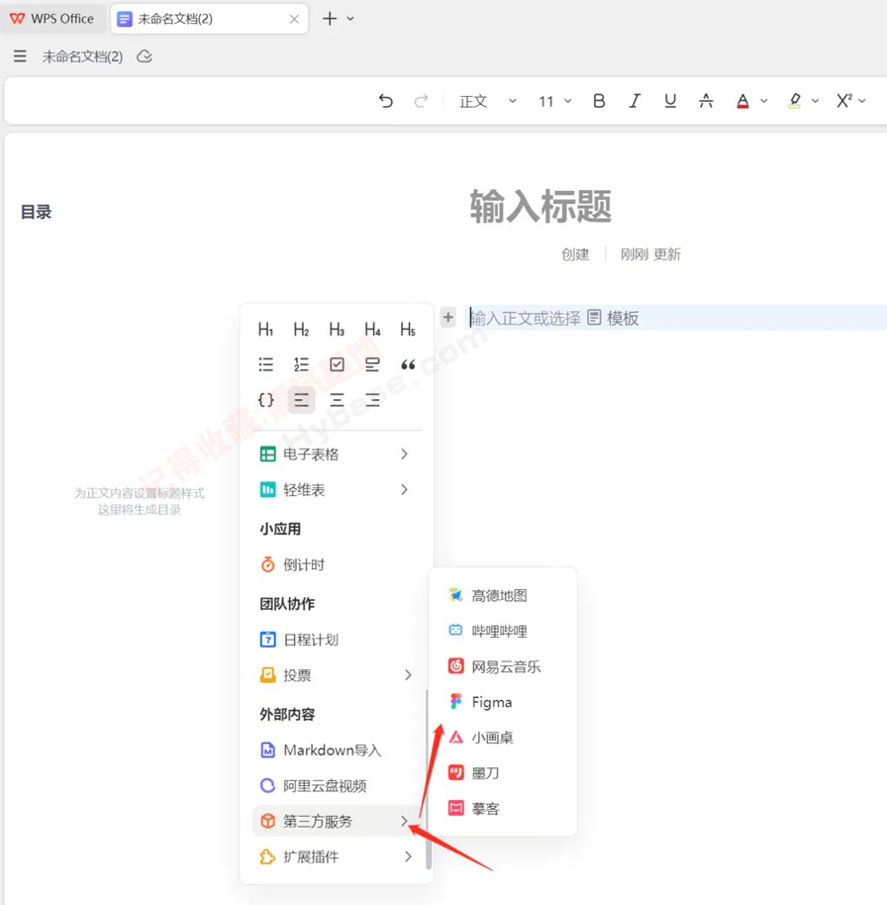The image size is (887, 905).
Task: Click the undo arrow icon
Action: tap(385, 101)
